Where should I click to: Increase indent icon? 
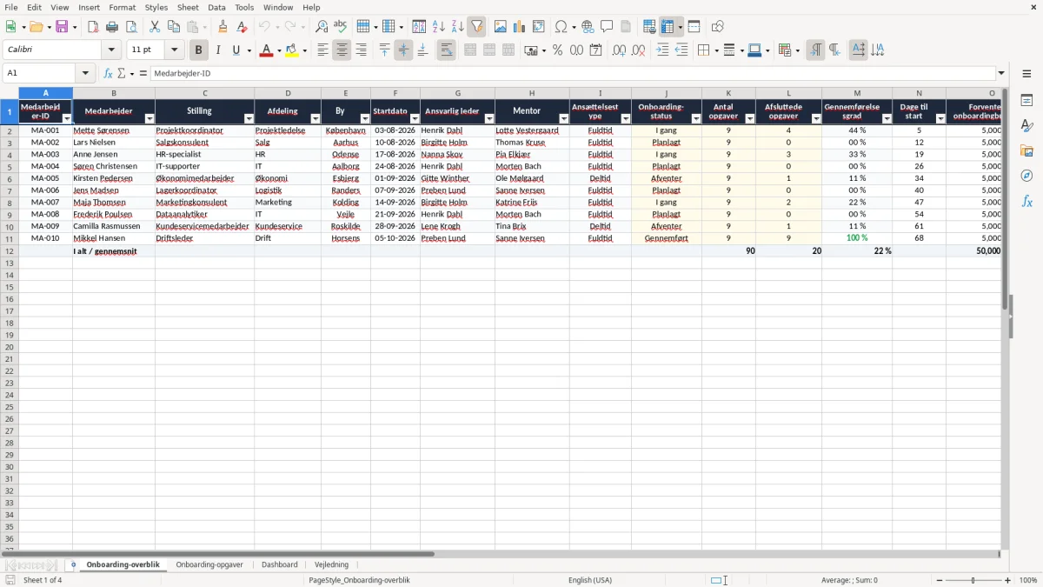tap(662, 50)
